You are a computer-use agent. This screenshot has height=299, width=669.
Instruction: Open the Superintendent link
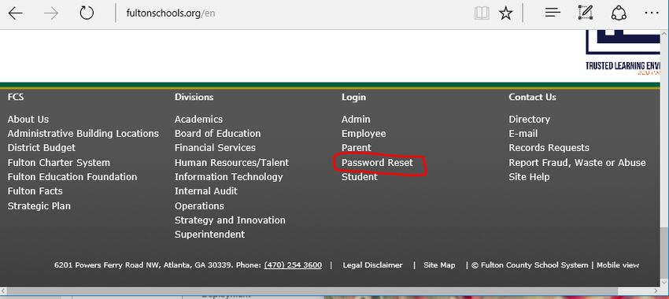pos(210,234)
